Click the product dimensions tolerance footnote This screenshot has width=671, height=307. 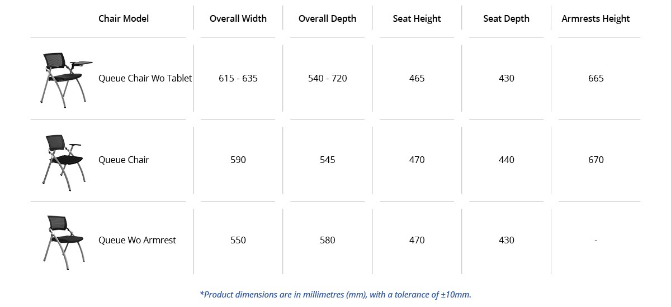click(x=335, y=294)
